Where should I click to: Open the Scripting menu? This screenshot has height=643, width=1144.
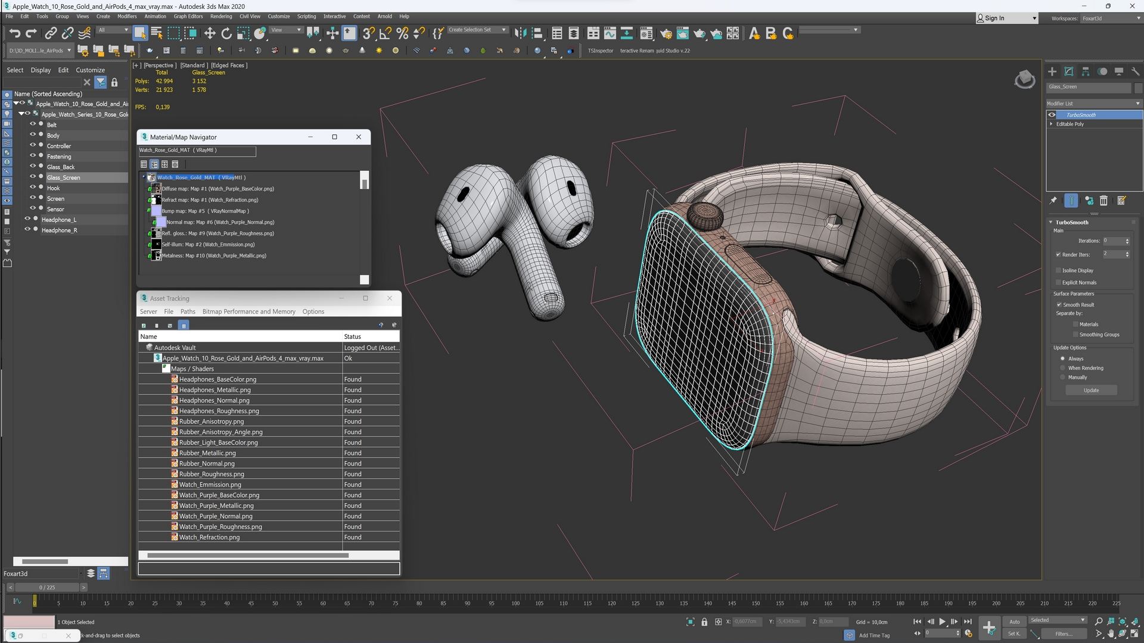[x=306, y=17]
